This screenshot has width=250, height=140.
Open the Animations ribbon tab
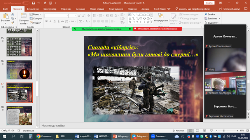click(80, 9)
